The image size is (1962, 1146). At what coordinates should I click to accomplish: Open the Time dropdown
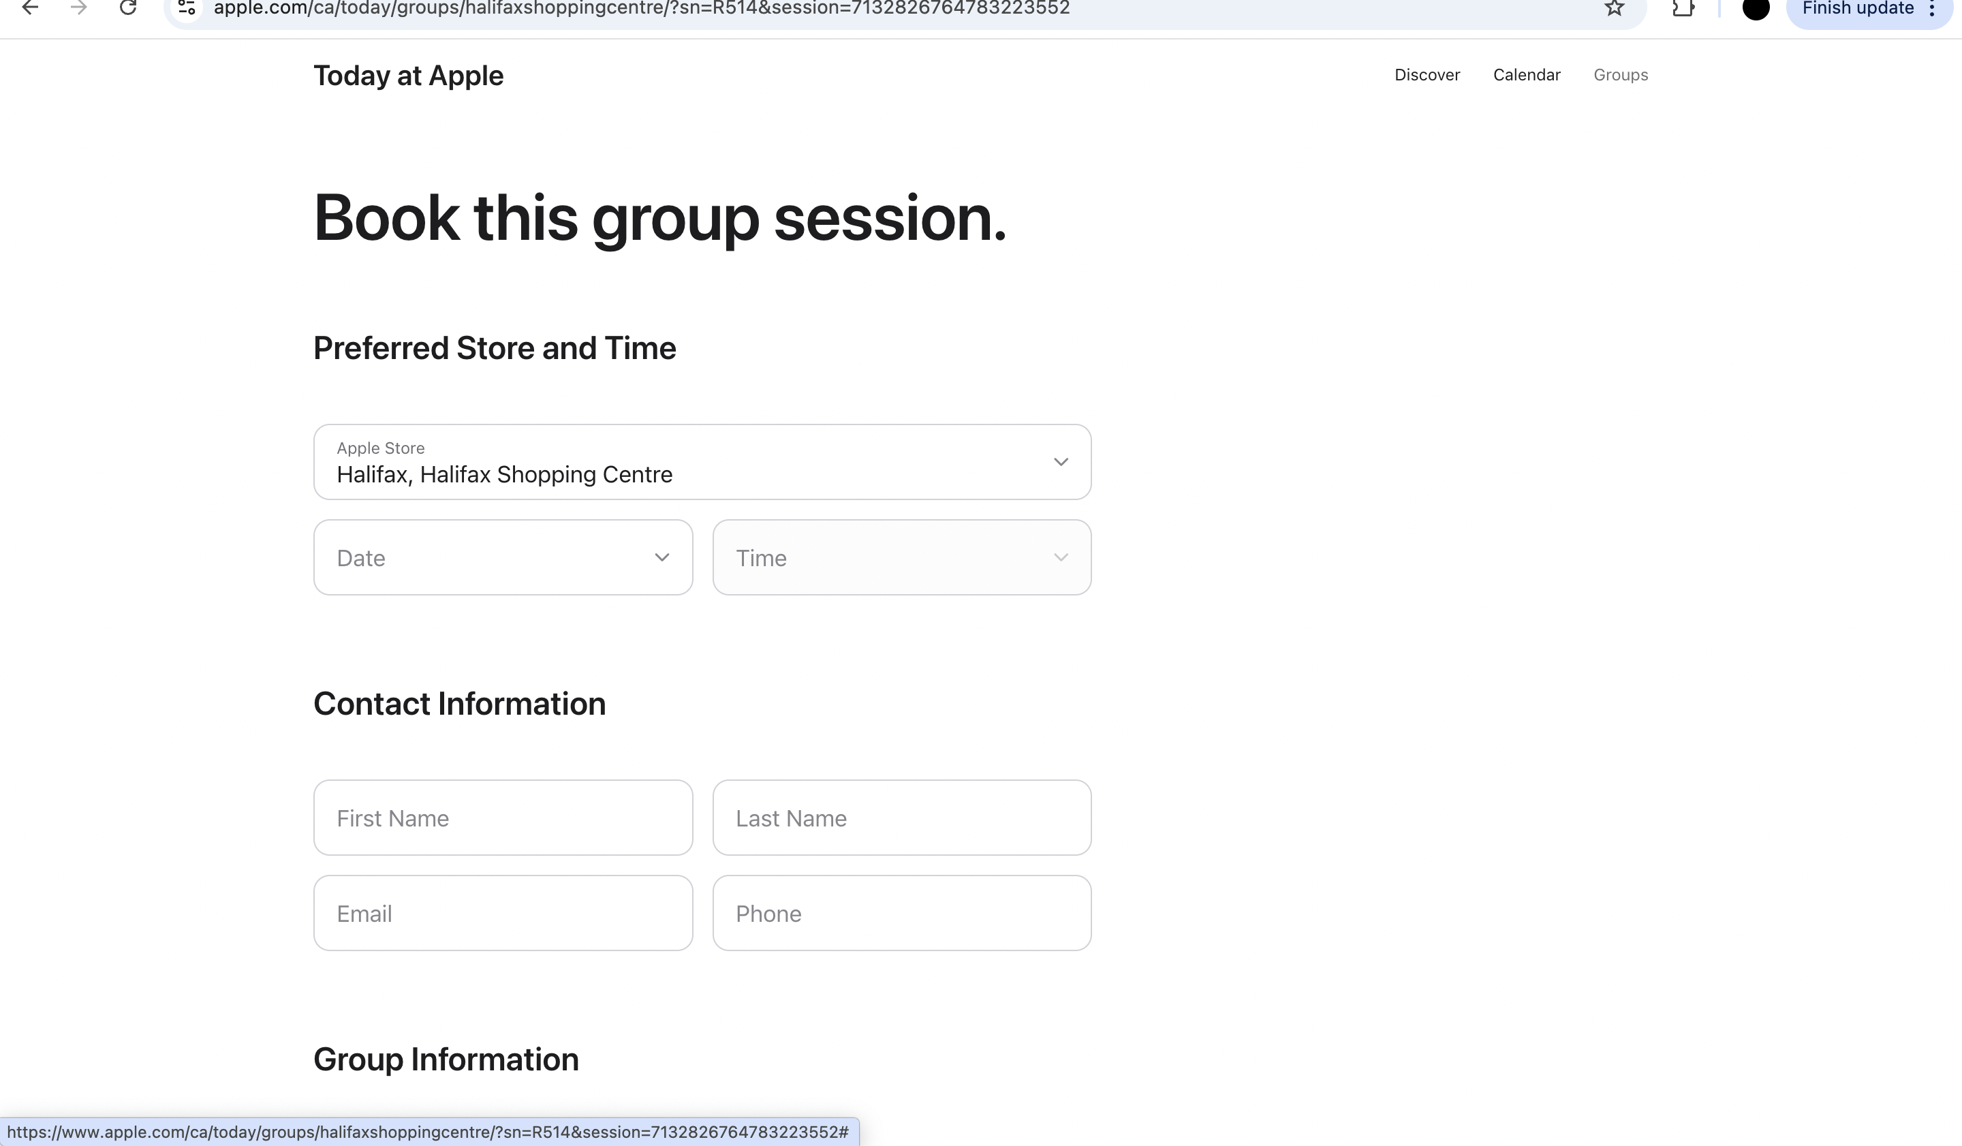click(901, 557)
